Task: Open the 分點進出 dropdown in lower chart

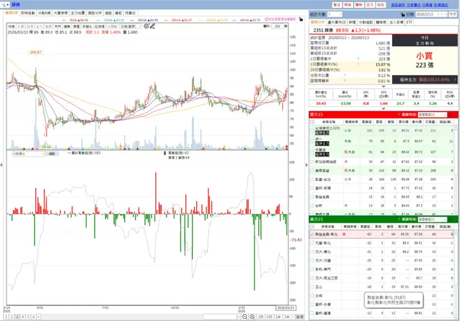Action: [28, 154]
